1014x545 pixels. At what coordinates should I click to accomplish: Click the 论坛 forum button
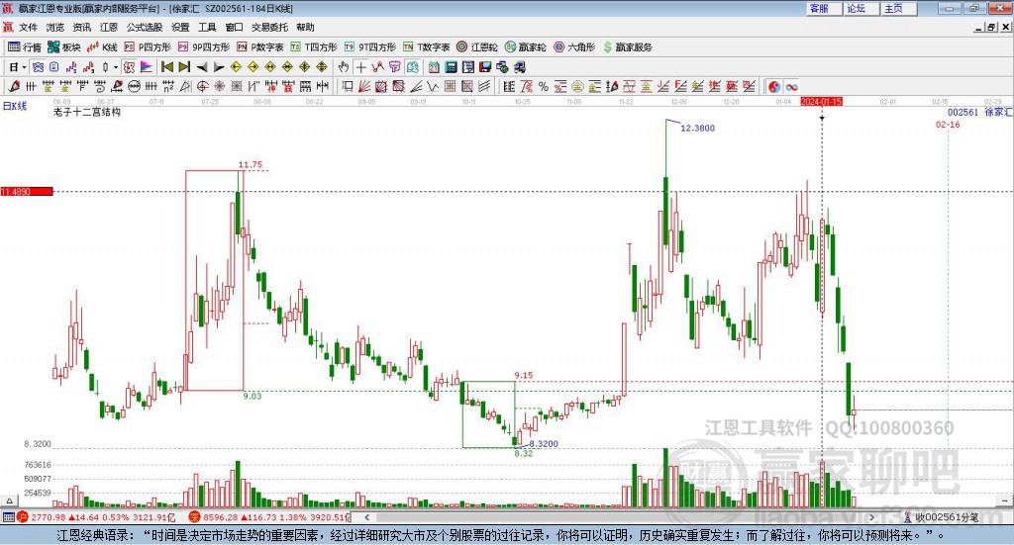(857, 8)
